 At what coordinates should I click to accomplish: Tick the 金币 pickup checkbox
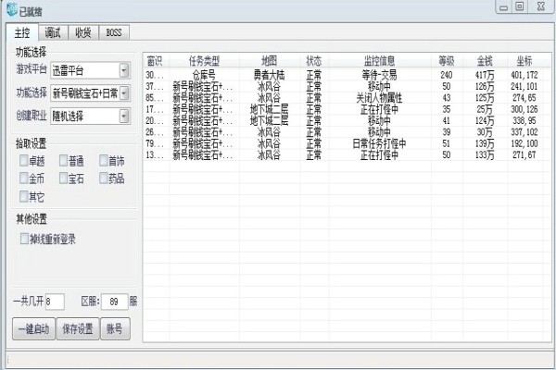(x=24, y=179)
